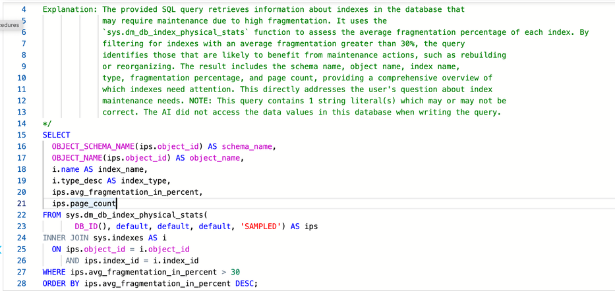This screenshot has width=615, height=291.
Task: Click sys.dm_db_index_physical_stats in comment line 6
Action: (176, 32)
